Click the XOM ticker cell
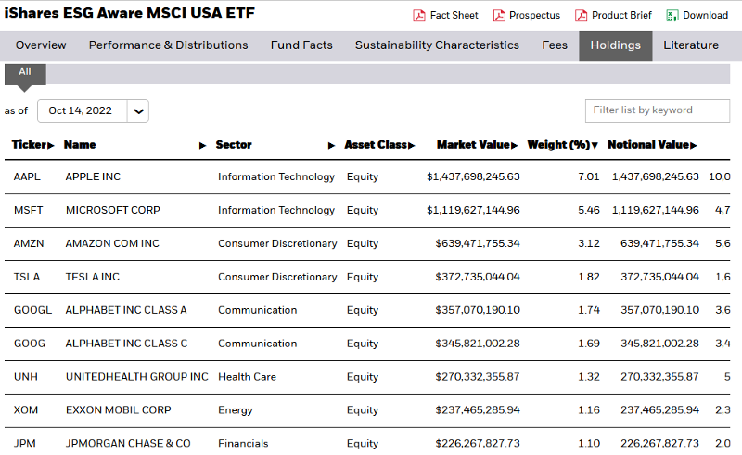Viewport: 742px width, 455px height. [26, 410]
